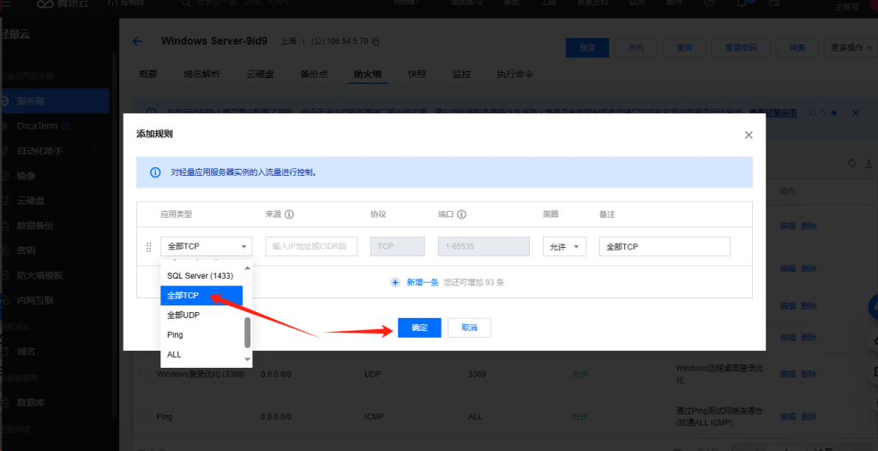This screenshot has height=451, width=878.
Task: Open the 云硬盘 tab
Action: click(261, 74)
